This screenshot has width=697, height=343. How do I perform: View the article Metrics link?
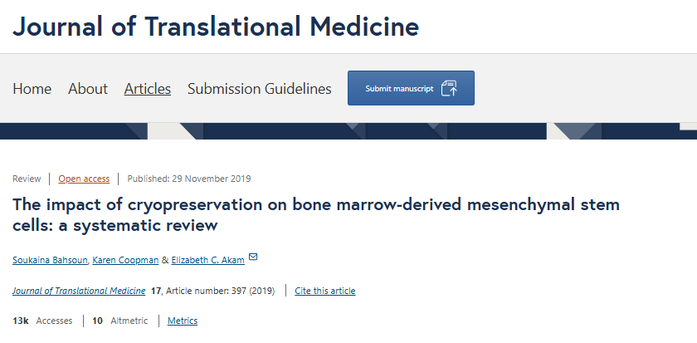coord(183,321)
